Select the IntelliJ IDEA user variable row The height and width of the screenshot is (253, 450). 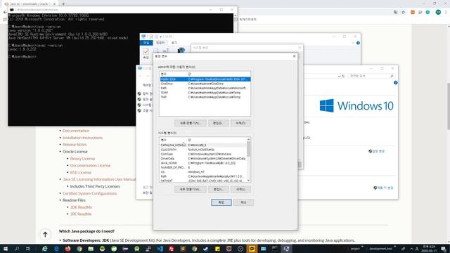point(205,79)
